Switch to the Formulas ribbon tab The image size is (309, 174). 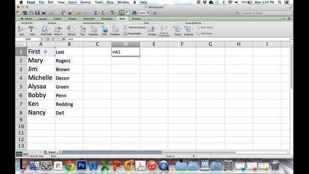coord(107,18)
